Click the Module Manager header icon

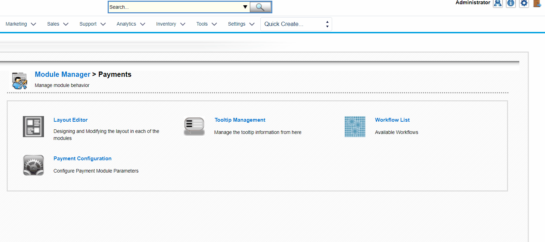tap(19, 80)
